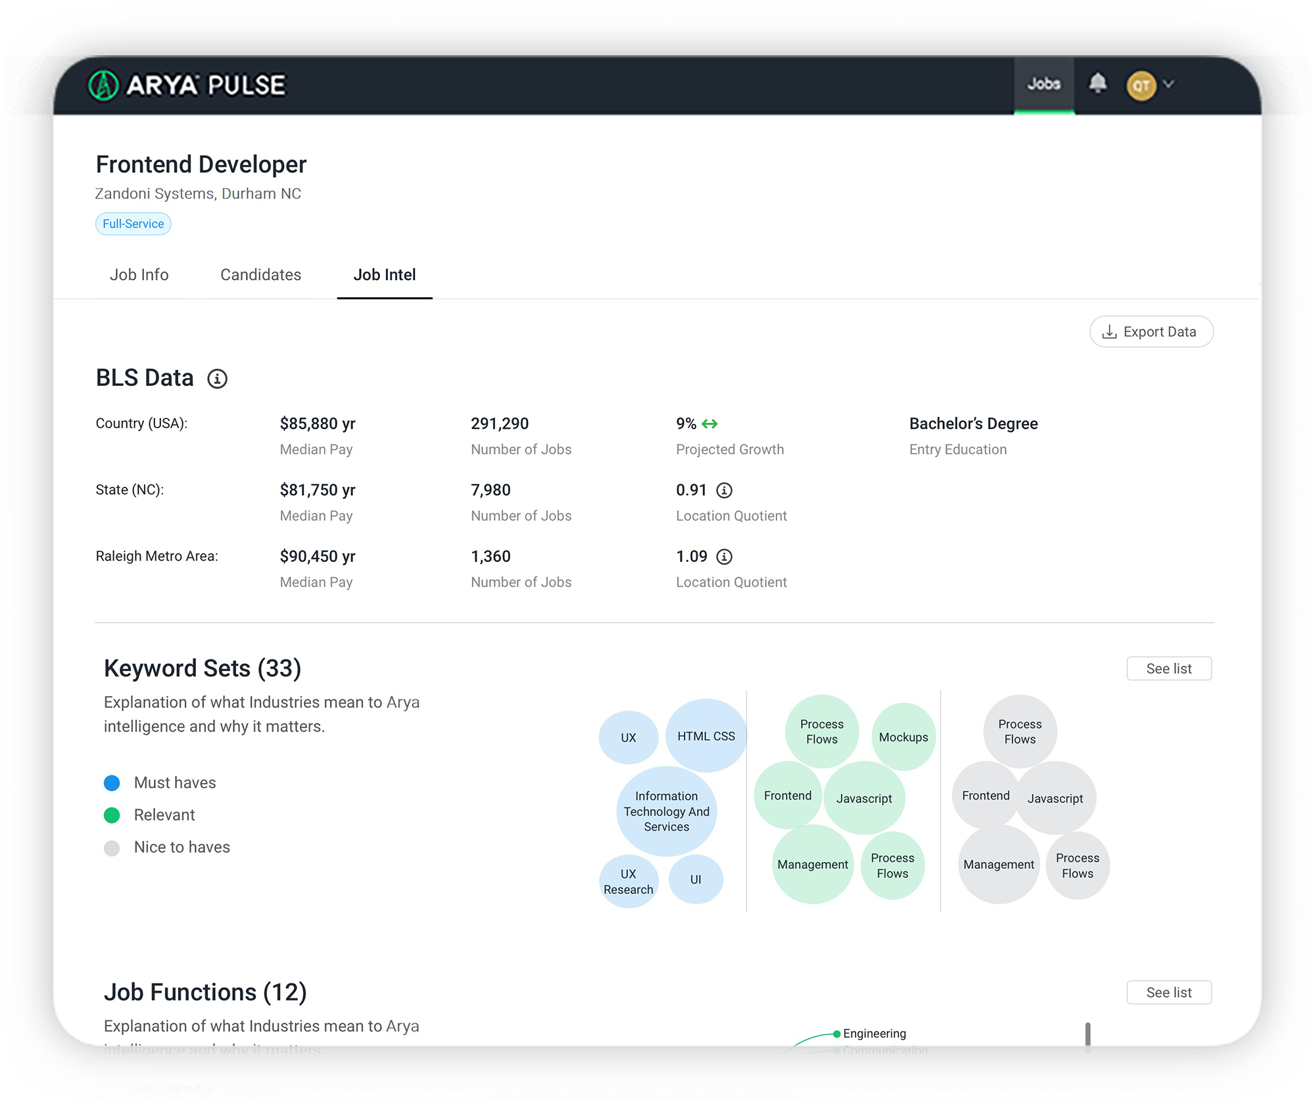Screen dimensions: 1315x1099
Task: Click the gray Nice to haves legend dot
Action: click(x=112, y=848)
